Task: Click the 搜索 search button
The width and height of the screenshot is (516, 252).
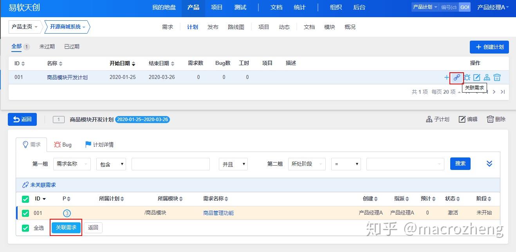Action: pyautogui.click(x=460, y=164)
